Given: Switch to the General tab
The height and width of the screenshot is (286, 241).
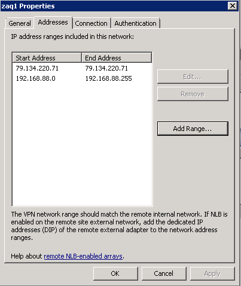Looking at the screenshot, I should (x=20, y=23).
